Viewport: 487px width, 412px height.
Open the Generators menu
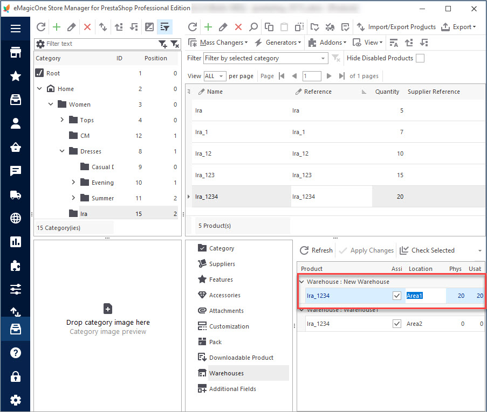tap(278, 43)
